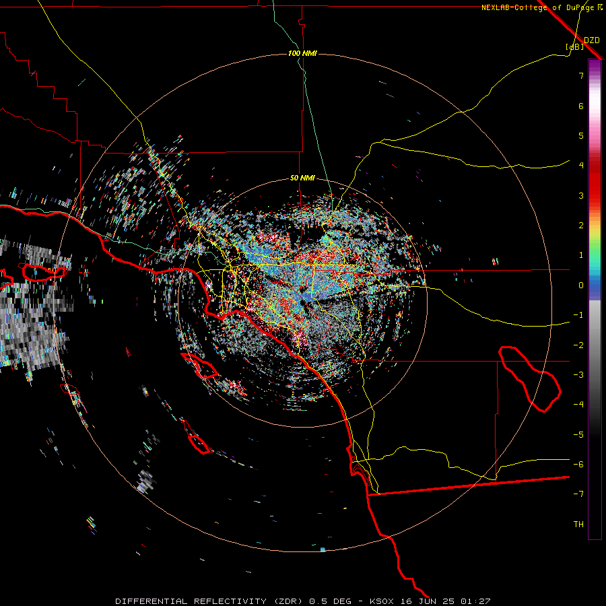Click the KSOX 16 JUN 25 01:27 timestamp
Viewport: 606px width, 606px height.
(430, 601)
